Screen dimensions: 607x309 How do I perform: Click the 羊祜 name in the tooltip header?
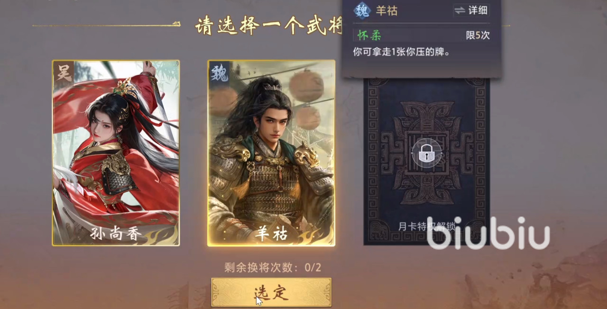coord(386,11)
